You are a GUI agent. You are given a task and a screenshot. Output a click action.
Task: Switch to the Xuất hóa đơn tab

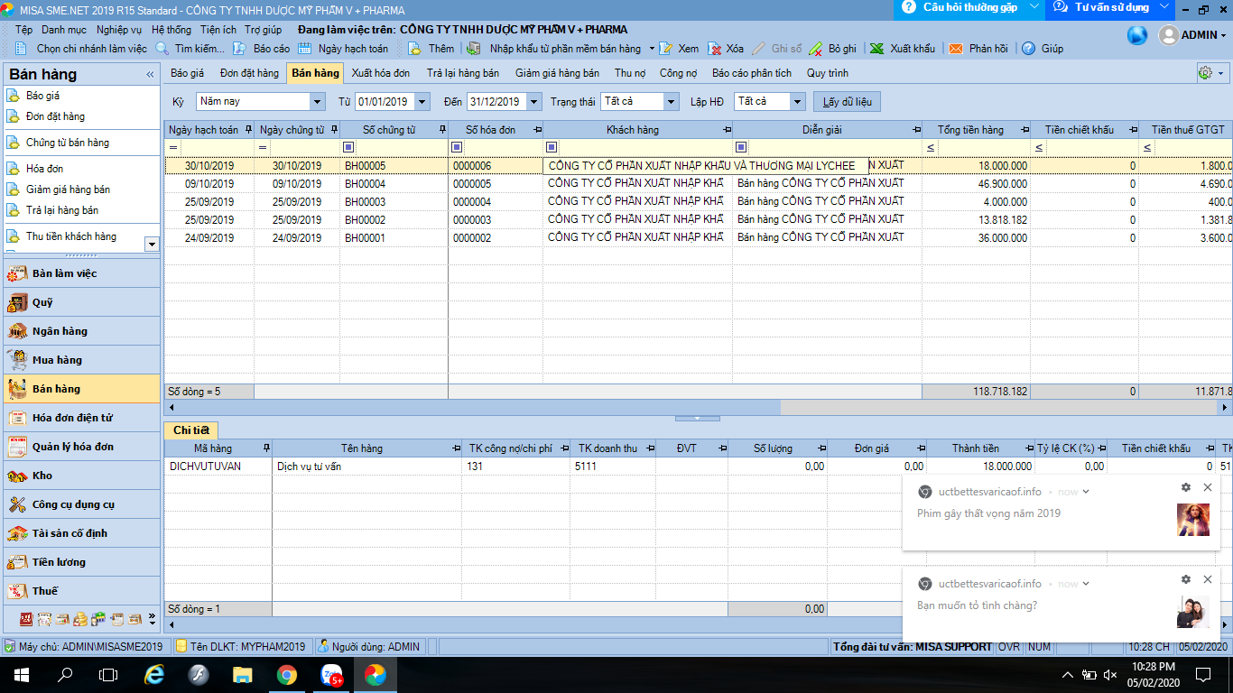click(x=380, y=73)
